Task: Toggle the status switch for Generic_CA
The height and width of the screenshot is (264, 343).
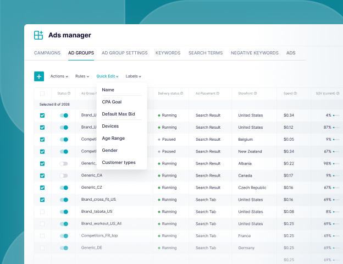Action: click(64, 175)
